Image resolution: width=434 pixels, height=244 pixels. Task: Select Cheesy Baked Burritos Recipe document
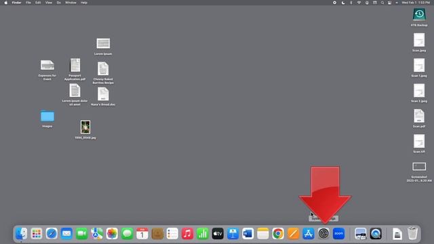[103, 68]
